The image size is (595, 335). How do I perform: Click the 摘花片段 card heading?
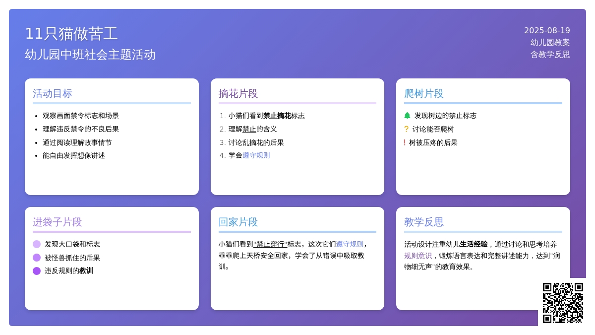tap(238, 93)
